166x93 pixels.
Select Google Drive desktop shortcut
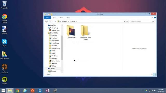click(x=4, y=55)
